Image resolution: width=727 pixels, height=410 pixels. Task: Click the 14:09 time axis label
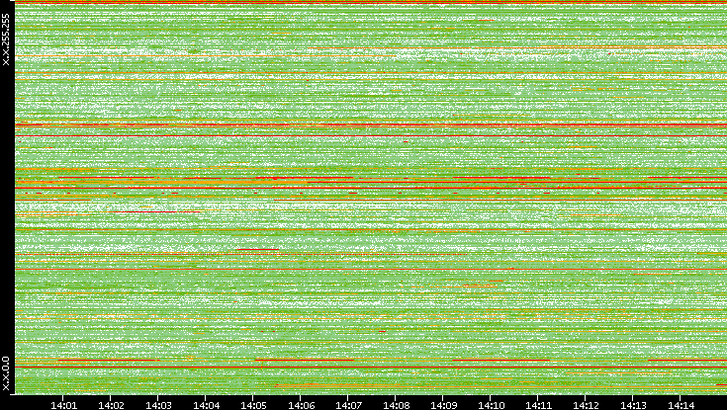coord(443,405)
